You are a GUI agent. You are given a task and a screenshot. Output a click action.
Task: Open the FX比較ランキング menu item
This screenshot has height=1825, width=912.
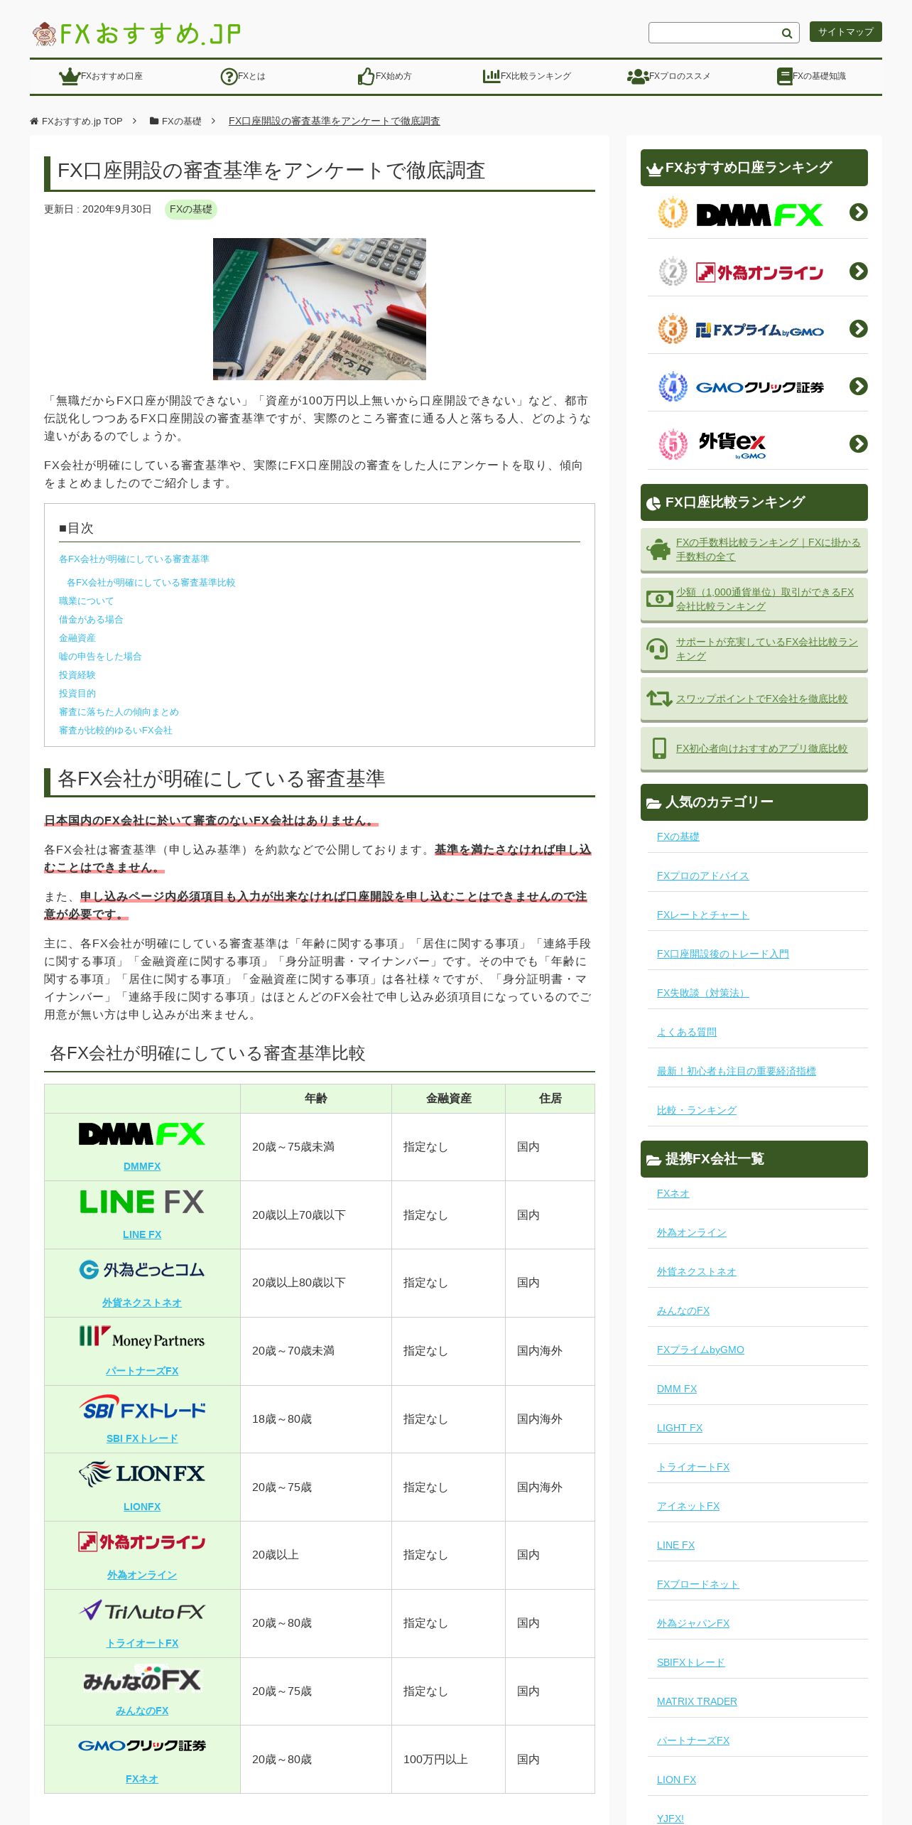527,76
